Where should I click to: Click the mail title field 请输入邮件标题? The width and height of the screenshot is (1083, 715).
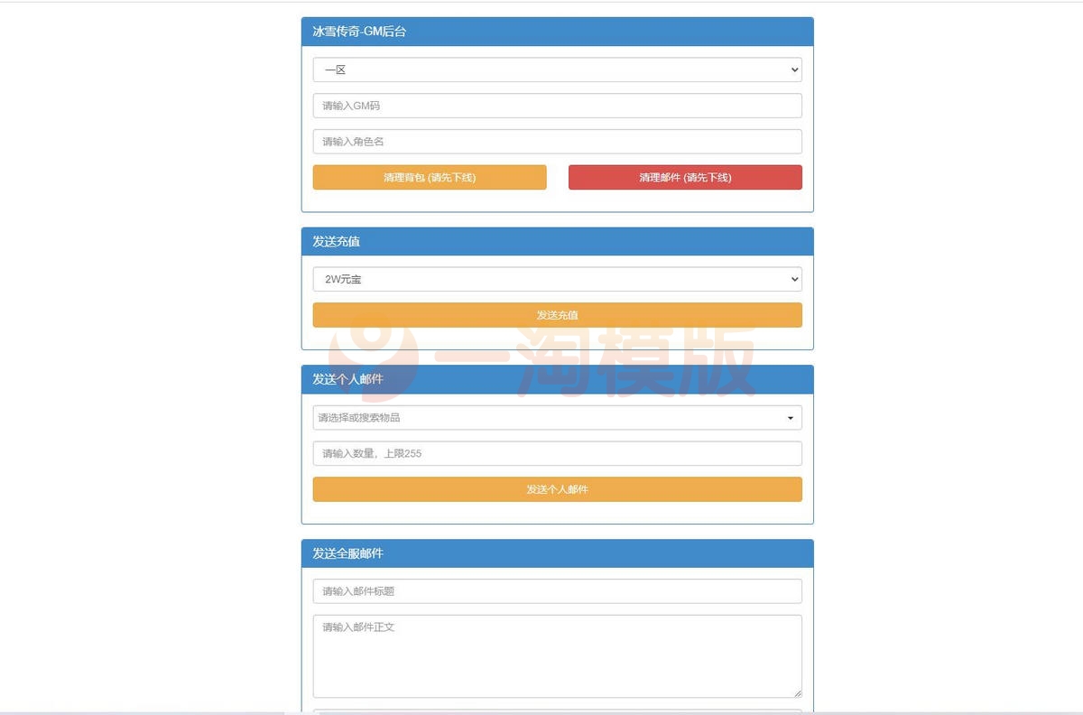557,590
